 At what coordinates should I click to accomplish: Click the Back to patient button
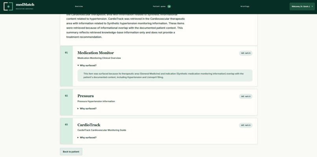click(71, 152)
